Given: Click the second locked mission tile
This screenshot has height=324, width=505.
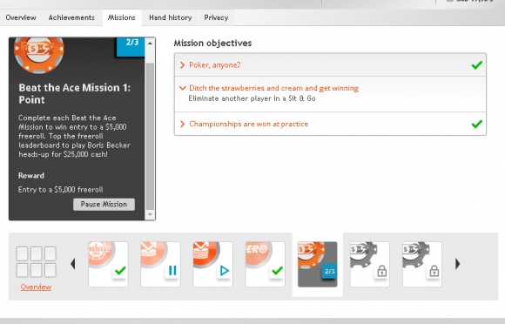Looking at the screenshot, I should [422, 264].
